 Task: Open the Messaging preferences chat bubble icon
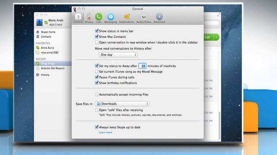111,17
